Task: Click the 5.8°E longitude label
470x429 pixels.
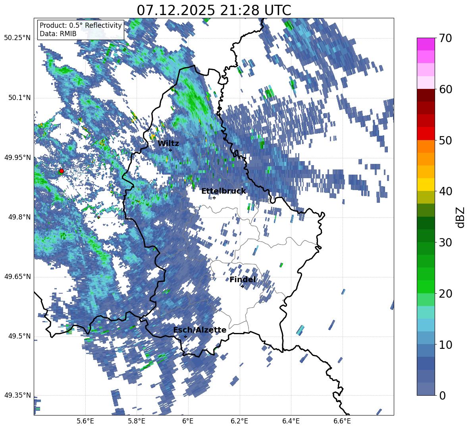Action: (137, 421)
